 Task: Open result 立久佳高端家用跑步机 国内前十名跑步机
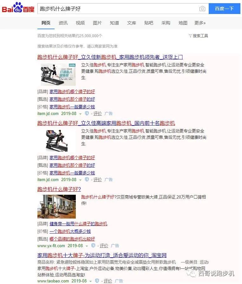[106, 123]
